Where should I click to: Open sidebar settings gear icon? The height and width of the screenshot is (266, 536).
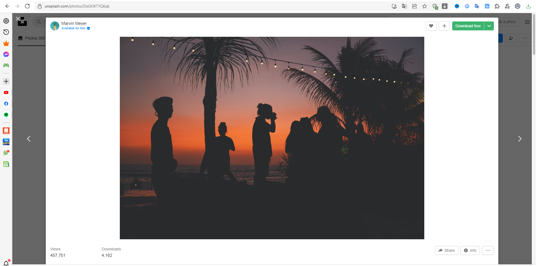(x=6, y=21)
